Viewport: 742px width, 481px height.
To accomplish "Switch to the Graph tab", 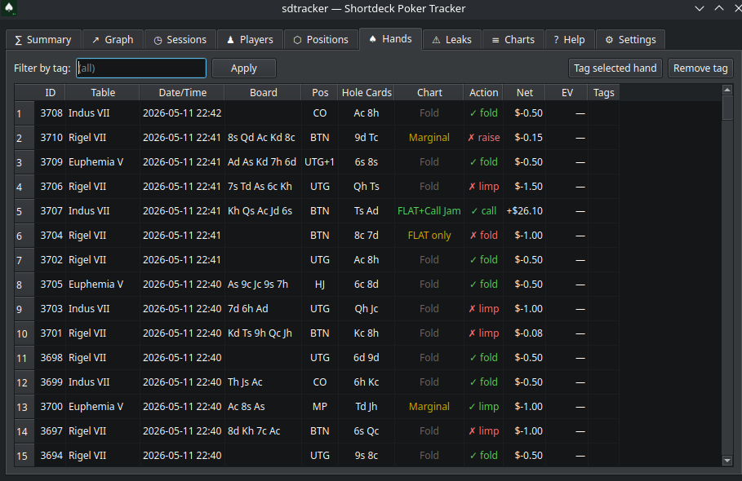I will (113, 40).
